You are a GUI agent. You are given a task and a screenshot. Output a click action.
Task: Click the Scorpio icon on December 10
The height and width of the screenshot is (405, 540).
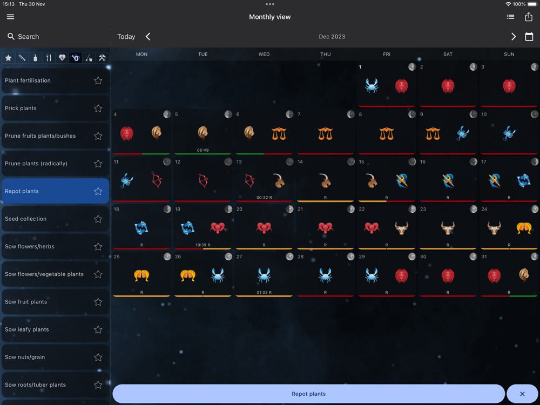coord(509,133)
